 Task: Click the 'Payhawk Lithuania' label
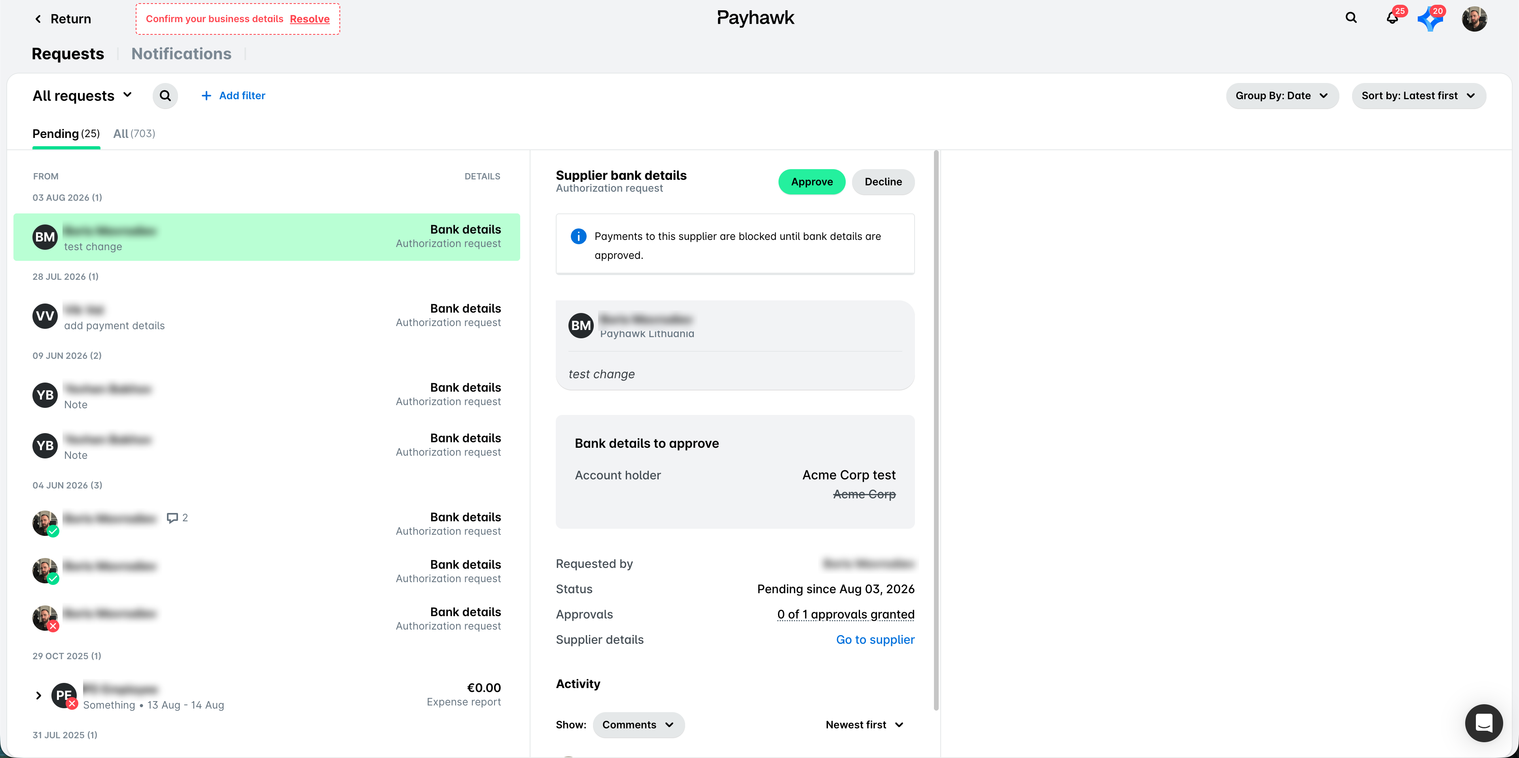click(x=647, y=334)
